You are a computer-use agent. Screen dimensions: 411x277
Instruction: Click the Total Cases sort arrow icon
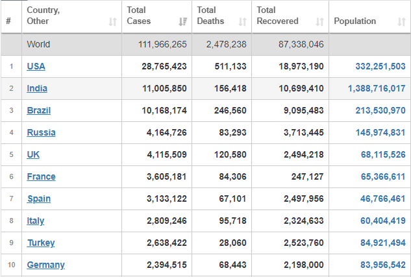(x=183, y=21)
